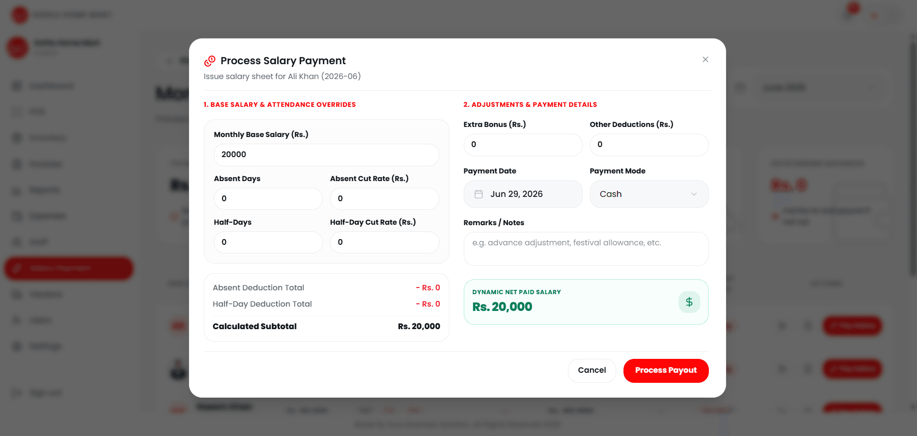917x436 pixels.
Task: Click the Remarks / Notes text area
Action: 586,249
